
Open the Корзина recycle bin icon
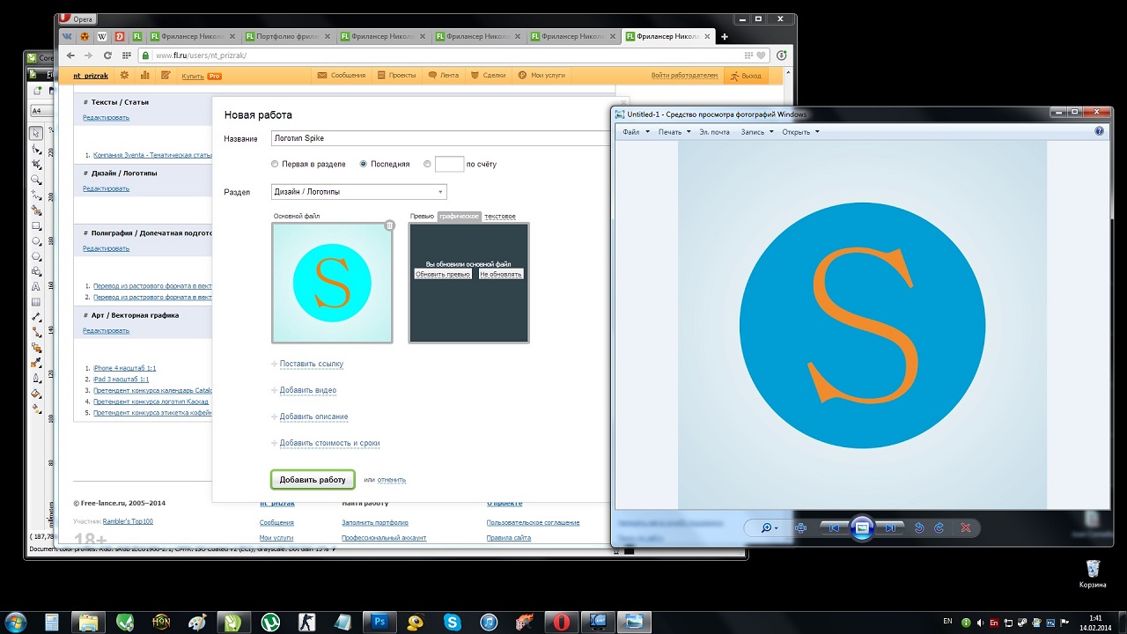pyautogui.click(x=1093, y=574)
